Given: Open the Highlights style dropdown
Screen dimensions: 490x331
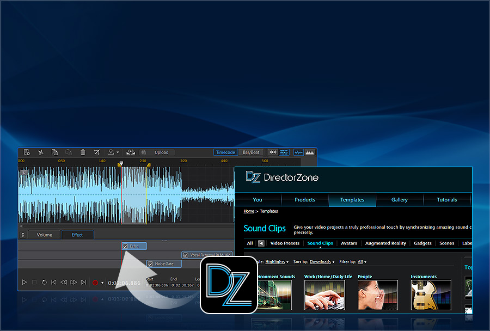Looking at the screenshot, I should pyautogui.click(x=277, y=262).
